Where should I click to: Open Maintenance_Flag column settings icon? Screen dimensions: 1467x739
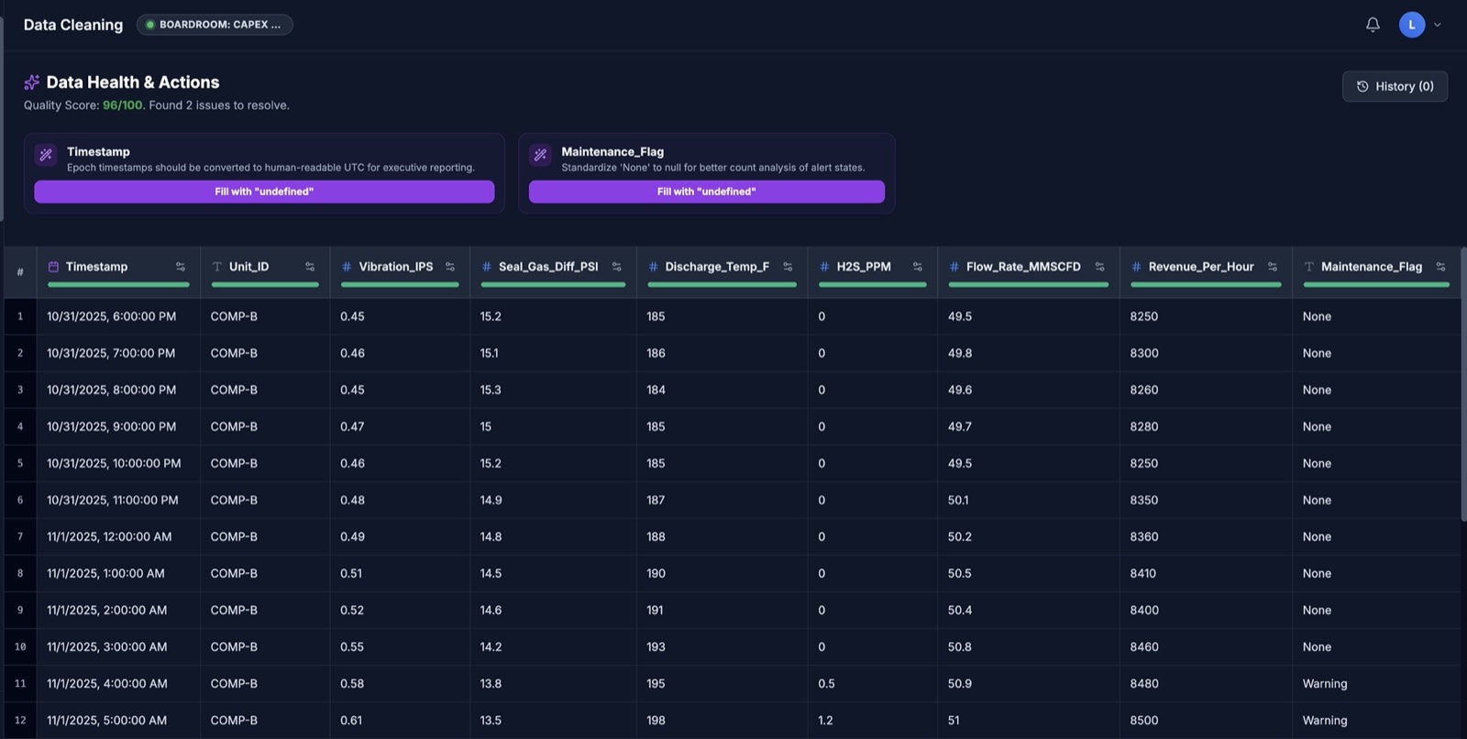tap(1440, 267)
